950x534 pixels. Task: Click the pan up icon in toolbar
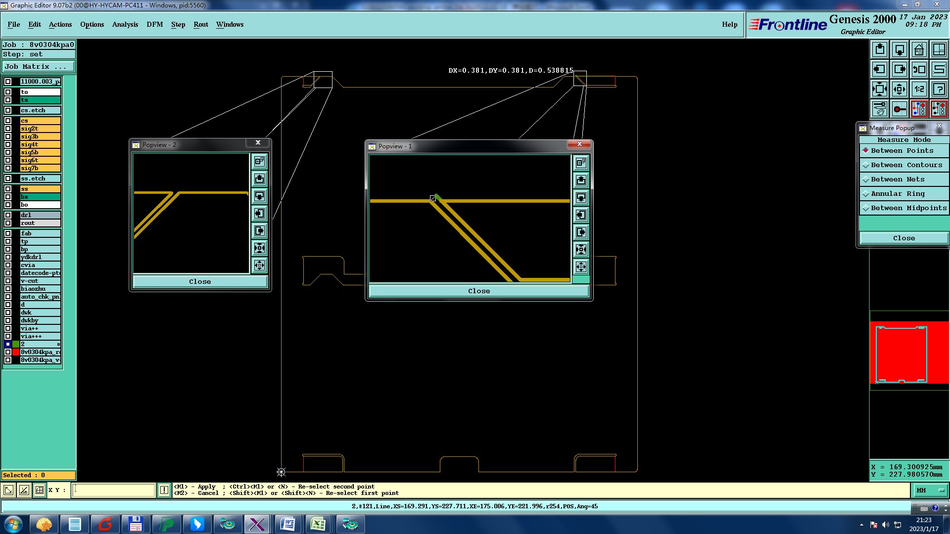(x=880, y=49)
